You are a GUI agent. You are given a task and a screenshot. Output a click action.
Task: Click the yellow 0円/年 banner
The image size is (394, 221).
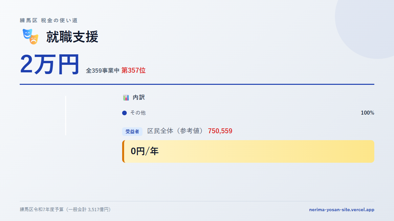(x=248, y=151)
